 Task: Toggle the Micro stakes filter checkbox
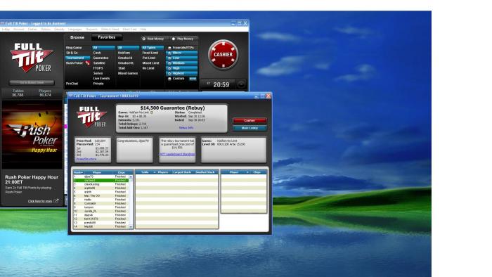pyautogui.click(x=169, y=53)
